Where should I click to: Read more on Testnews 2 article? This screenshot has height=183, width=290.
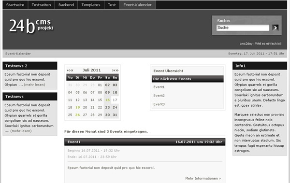pyautogui.click(x=35, y=84)
